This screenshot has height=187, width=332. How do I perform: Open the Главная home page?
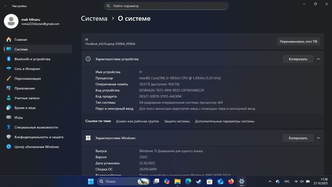(x=38, y=40)
